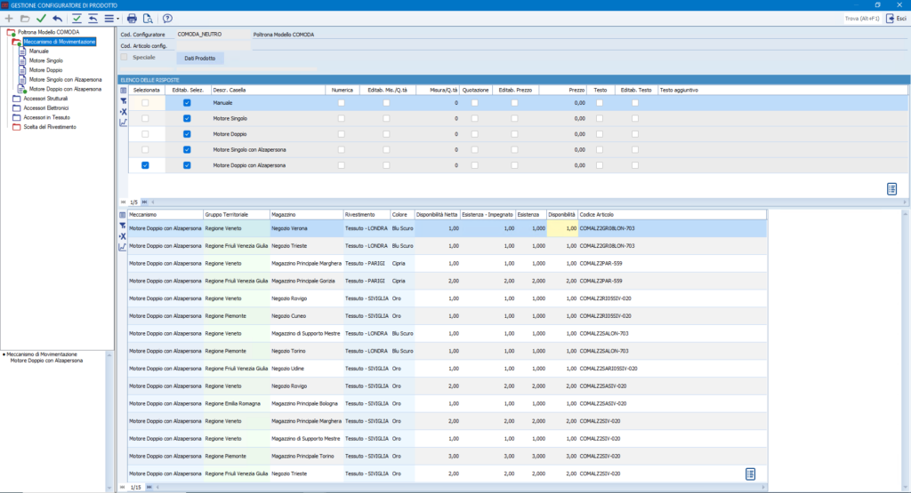The height and width of the screenshot is (493, 911).
Task: Open print preview magnifier document icon
Action: (x=148, y=19)
